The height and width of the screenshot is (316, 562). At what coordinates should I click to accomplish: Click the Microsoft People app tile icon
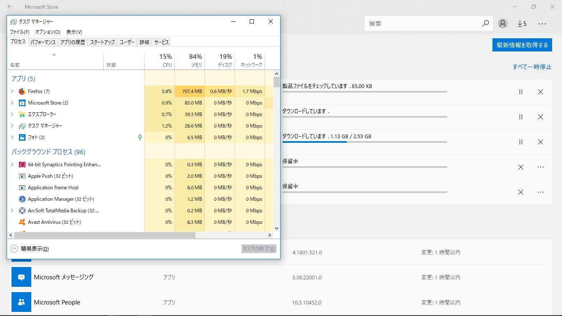(21, 302)
